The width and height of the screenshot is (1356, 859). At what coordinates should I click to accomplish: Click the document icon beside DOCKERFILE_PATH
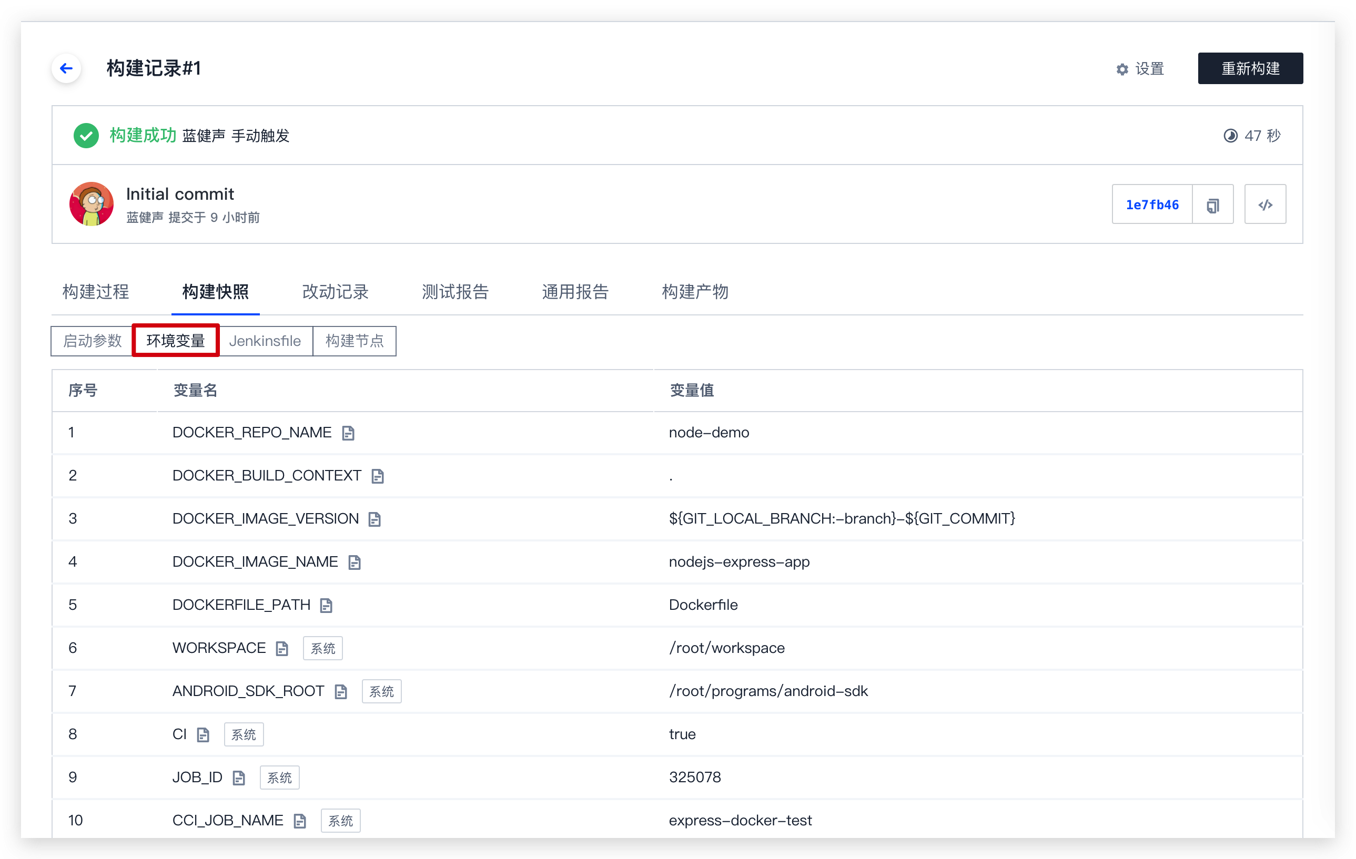click(327, 605)
